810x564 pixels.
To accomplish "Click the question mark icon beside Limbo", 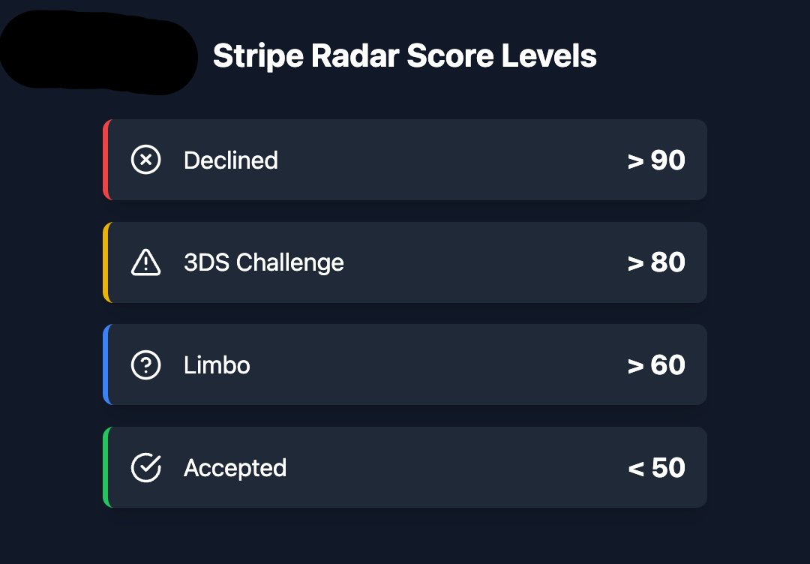I will (145, 365).
